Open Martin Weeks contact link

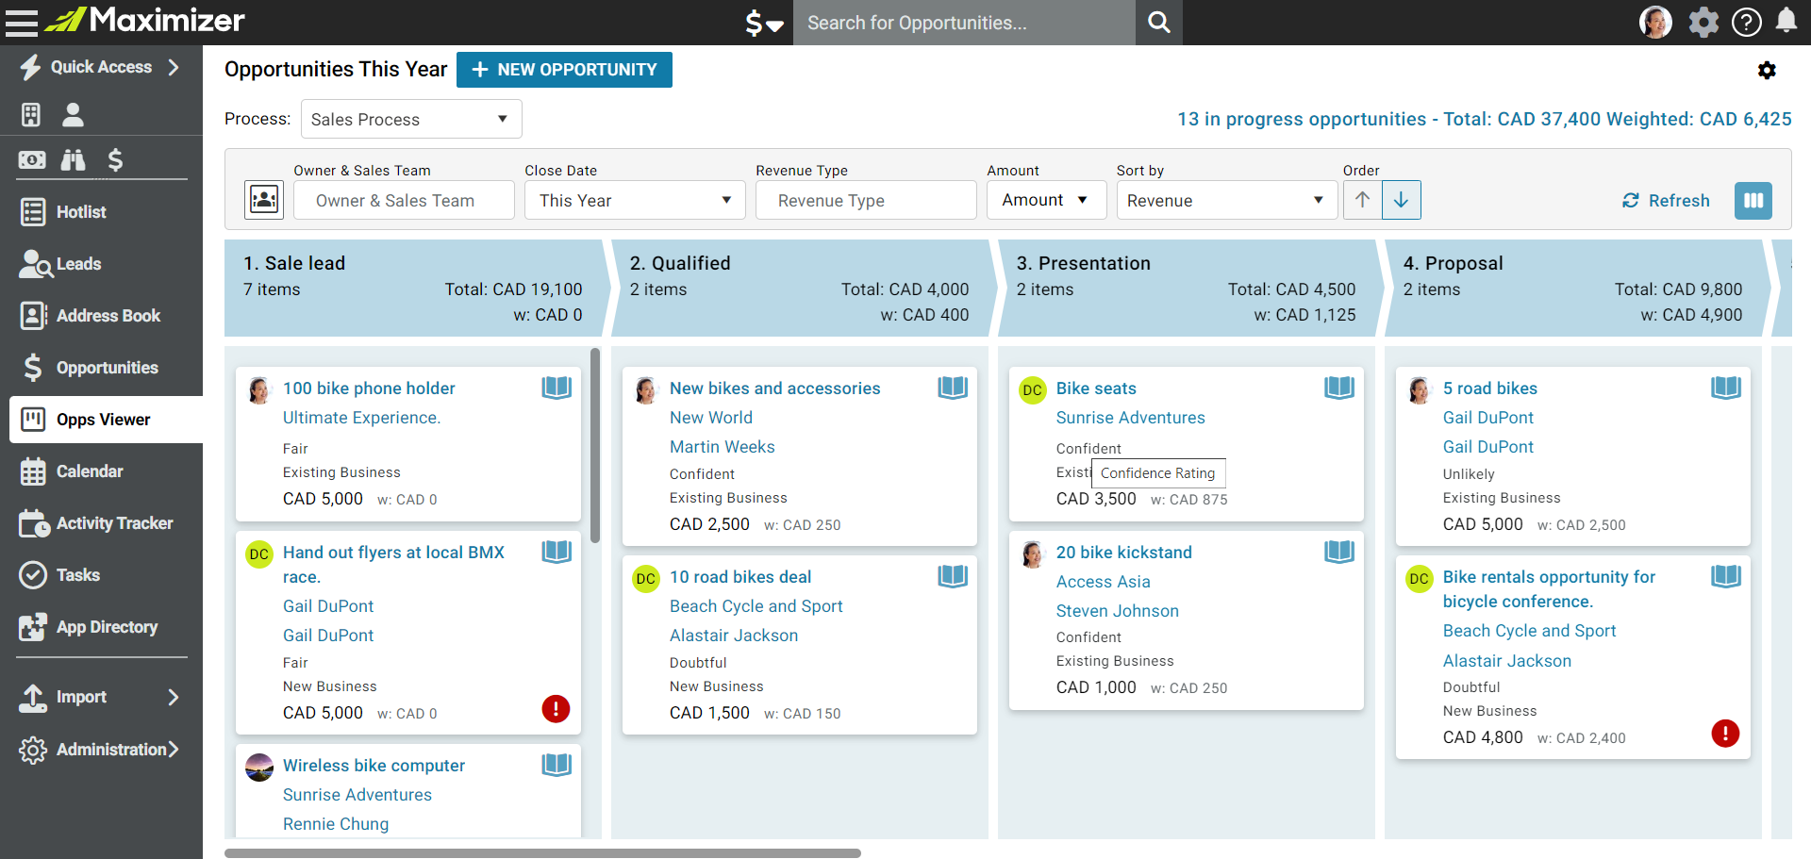(x=722, y=446)
